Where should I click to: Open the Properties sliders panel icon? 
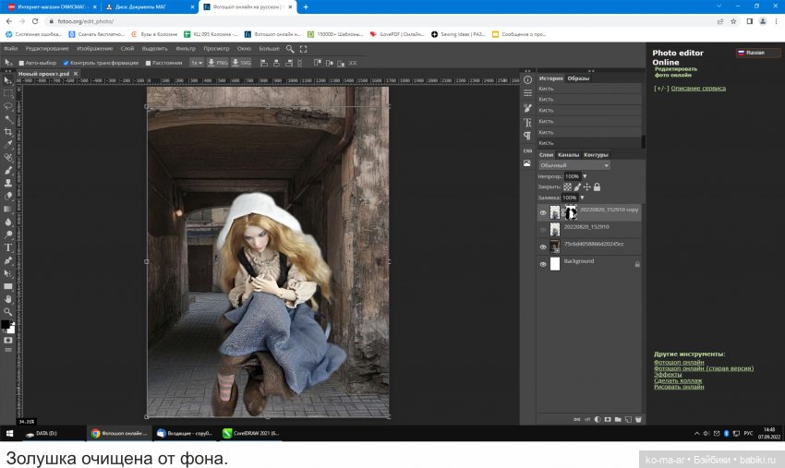(x=527, y=93)
